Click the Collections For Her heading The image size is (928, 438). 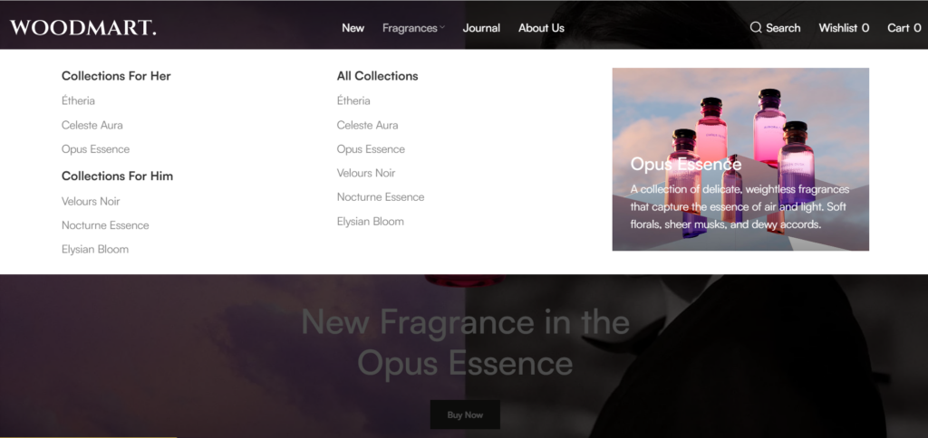coord(116,76)
